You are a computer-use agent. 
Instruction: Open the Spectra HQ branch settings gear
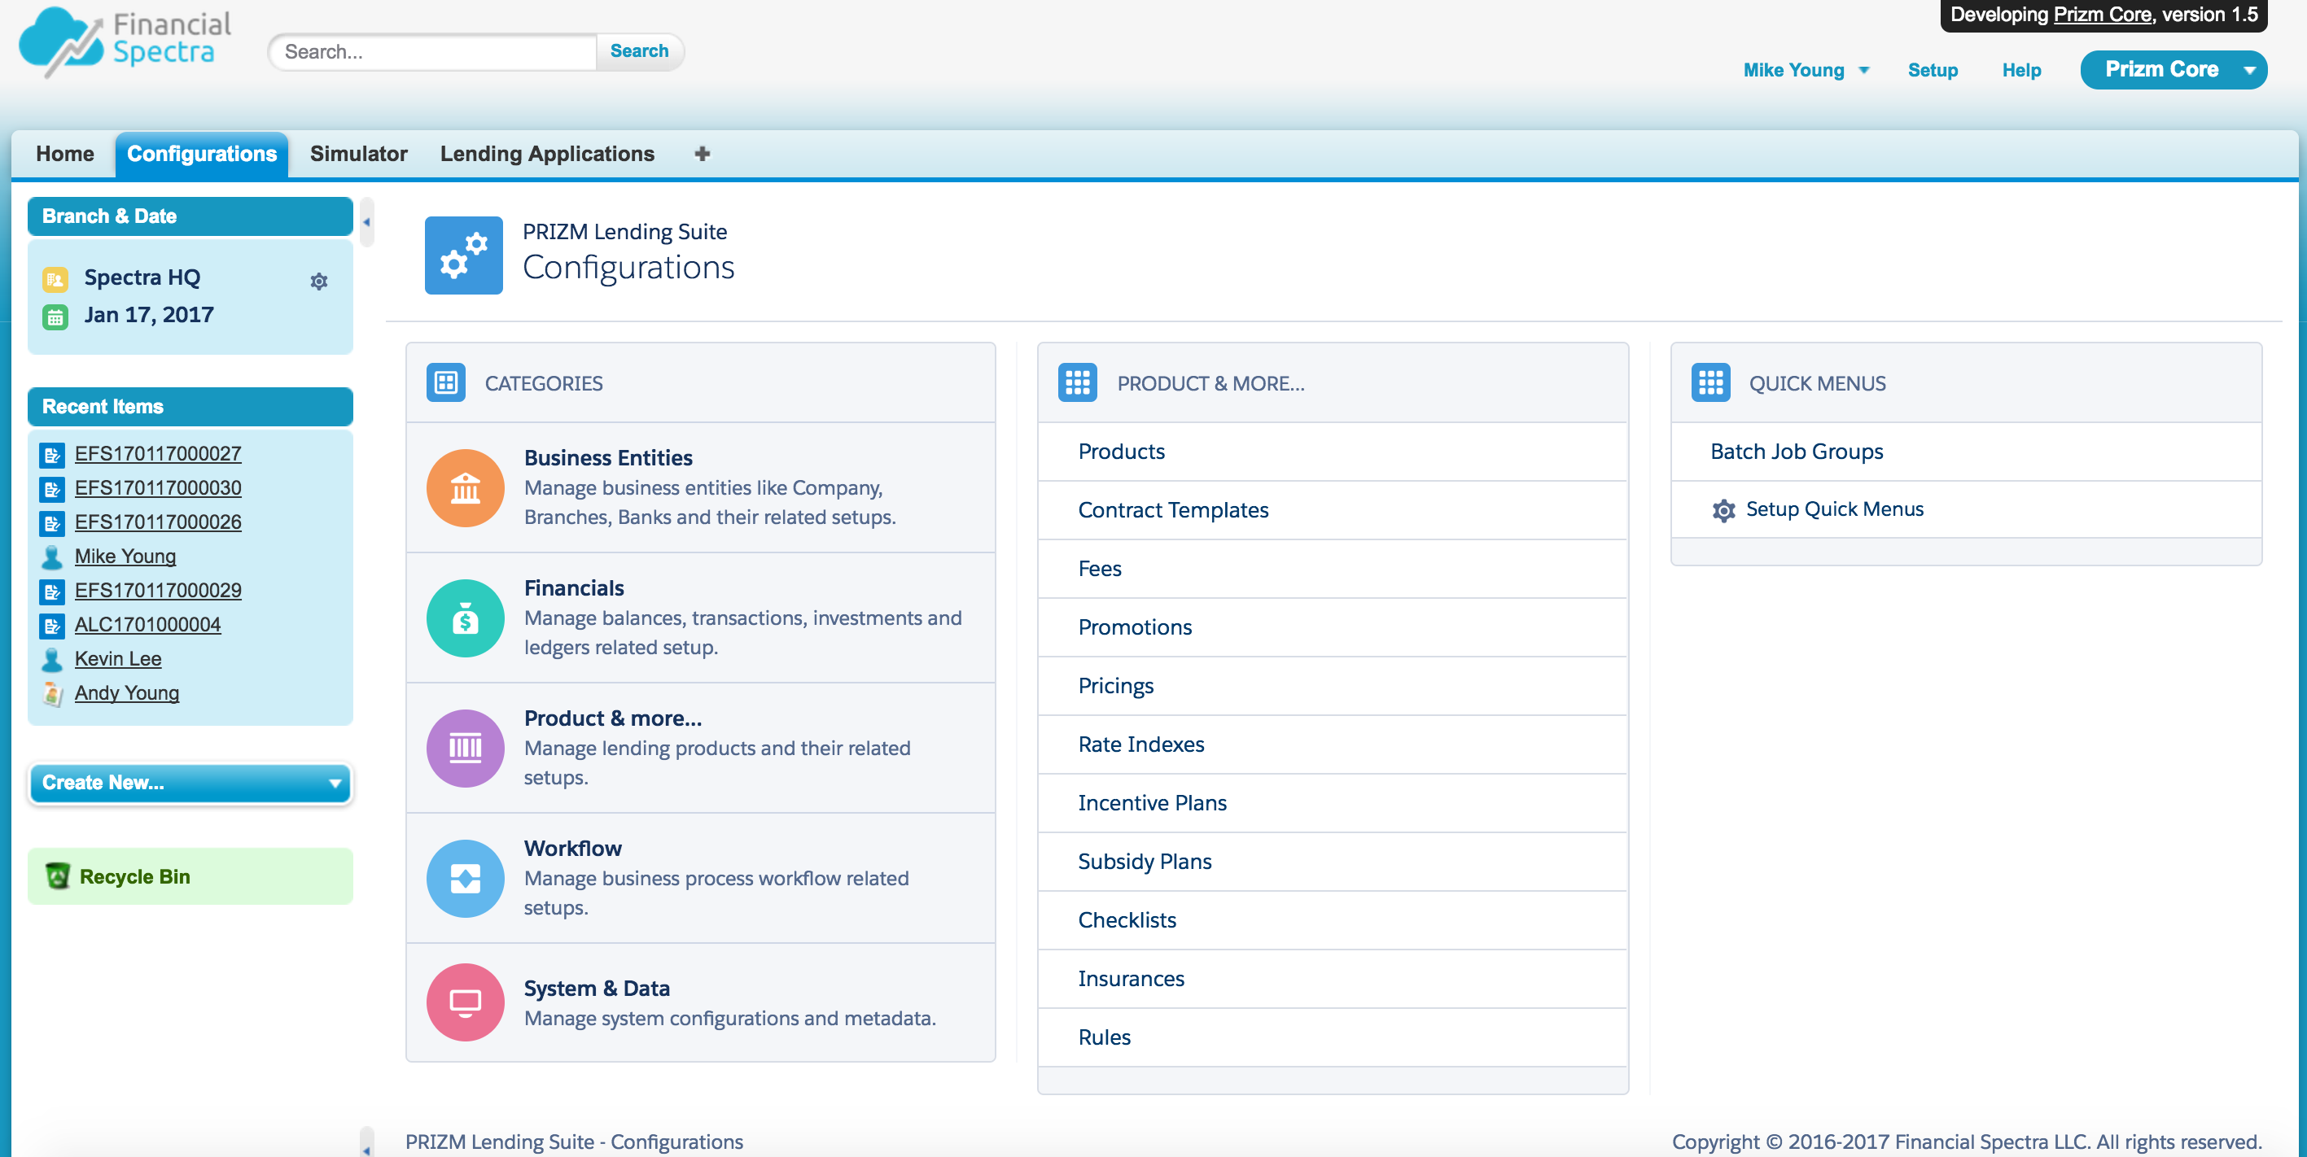point(319,281)
